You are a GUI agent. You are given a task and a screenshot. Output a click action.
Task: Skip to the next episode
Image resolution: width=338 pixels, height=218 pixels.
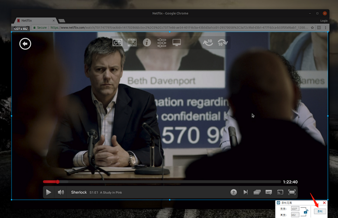point(246,192)
